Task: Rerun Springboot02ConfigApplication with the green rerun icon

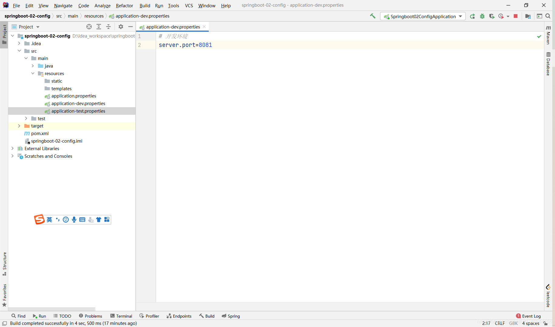Action: [472, 16]
